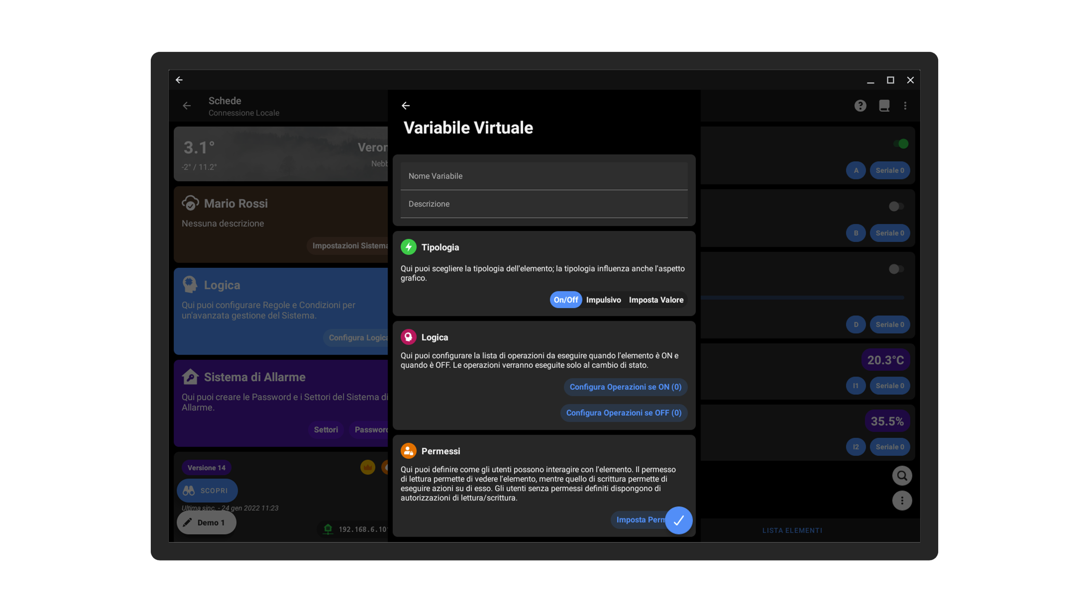The image size is (1089, 612).
Task: Click the Descrizione input field
Action: (x=544, y=204)
